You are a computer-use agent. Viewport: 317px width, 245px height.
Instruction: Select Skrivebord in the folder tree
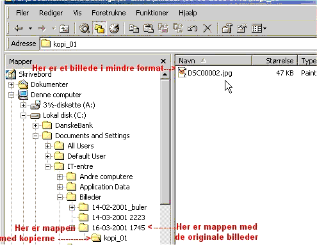[35, 74]
